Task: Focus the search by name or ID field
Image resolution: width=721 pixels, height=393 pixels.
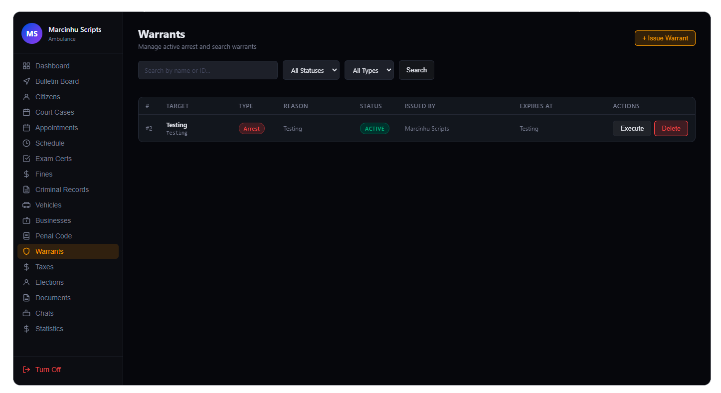Action: click(207, 70)
